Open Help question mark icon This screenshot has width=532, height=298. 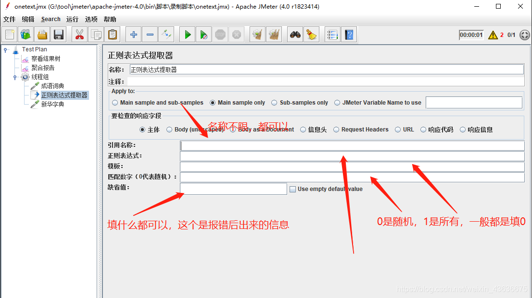[349, 35]
